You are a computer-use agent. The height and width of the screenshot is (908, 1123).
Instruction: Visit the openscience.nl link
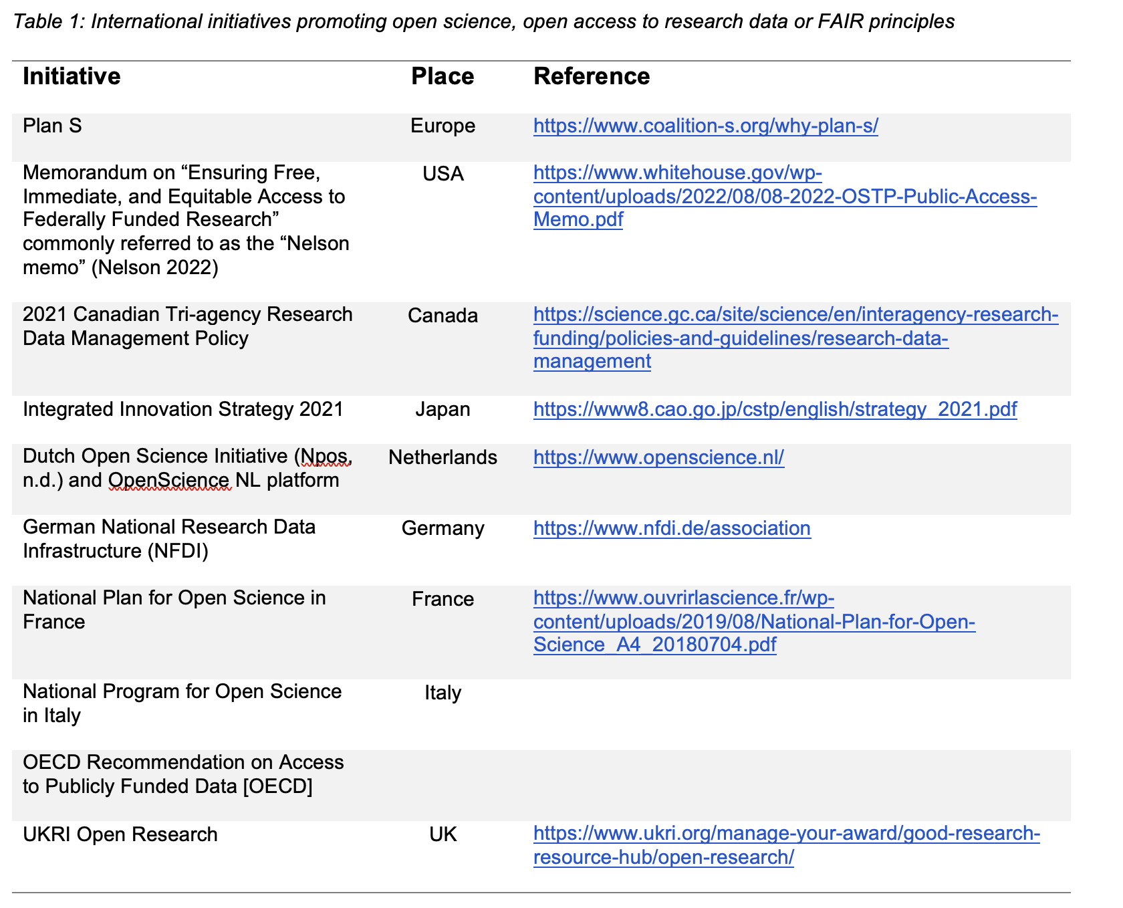(658, 457)
